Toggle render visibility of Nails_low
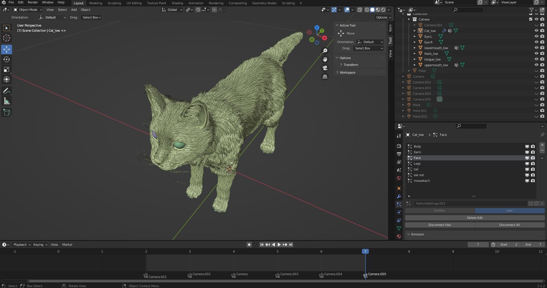 coord(542,54)
